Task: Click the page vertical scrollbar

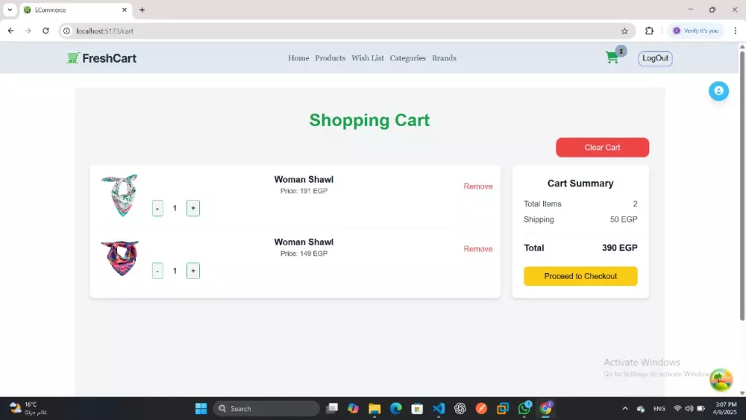Action: coord(742,186)
